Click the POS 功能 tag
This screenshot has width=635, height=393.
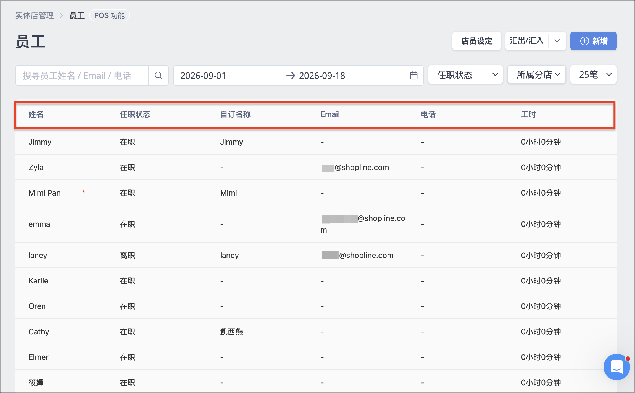point(109,15)
